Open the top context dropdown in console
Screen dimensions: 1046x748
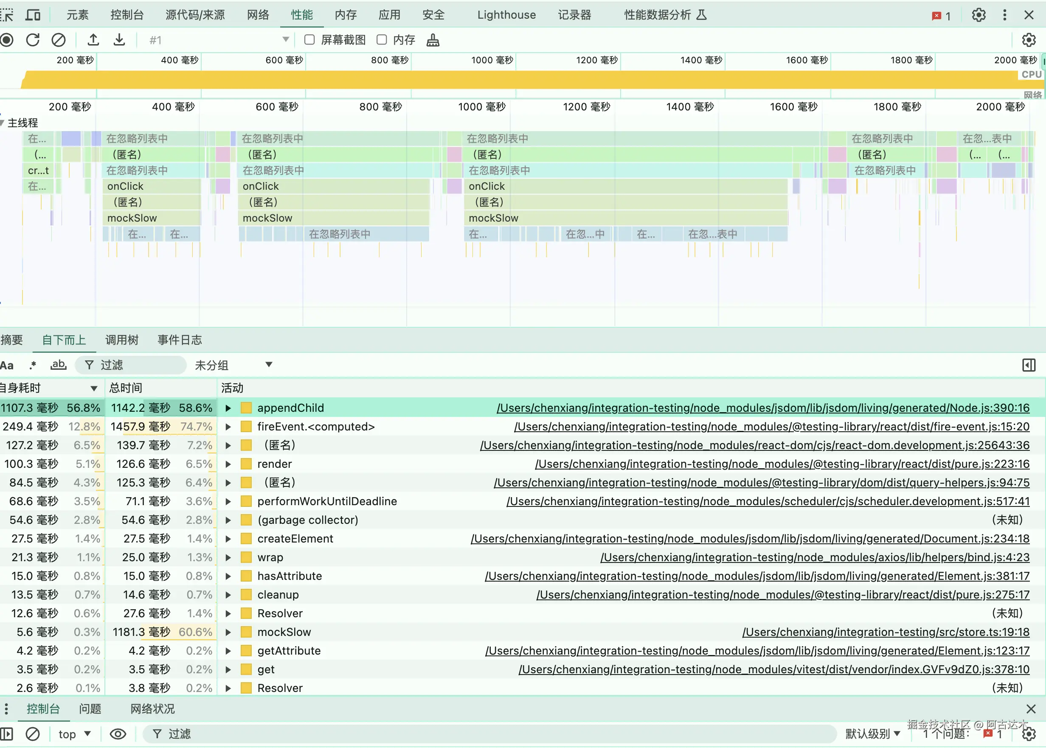[74, 734]
